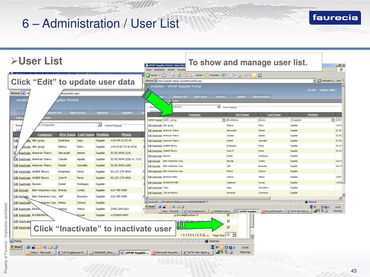Open the Companies view dropdown in front window
This screenshot has width=370, height=277.
coord(219,107)
